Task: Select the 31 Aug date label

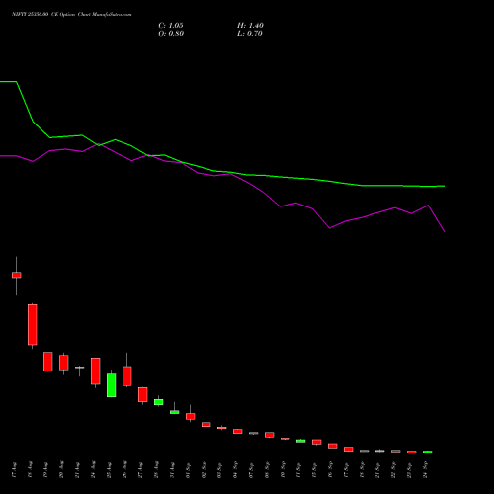Action: (172, 470)
